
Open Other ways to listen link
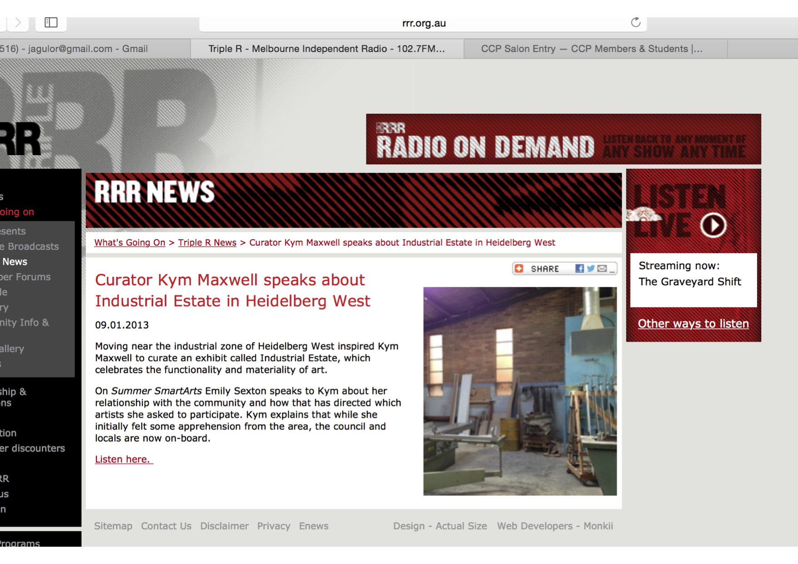click(x=693, y=324)
